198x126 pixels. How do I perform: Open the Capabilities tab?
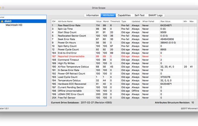tap(124, 15)
